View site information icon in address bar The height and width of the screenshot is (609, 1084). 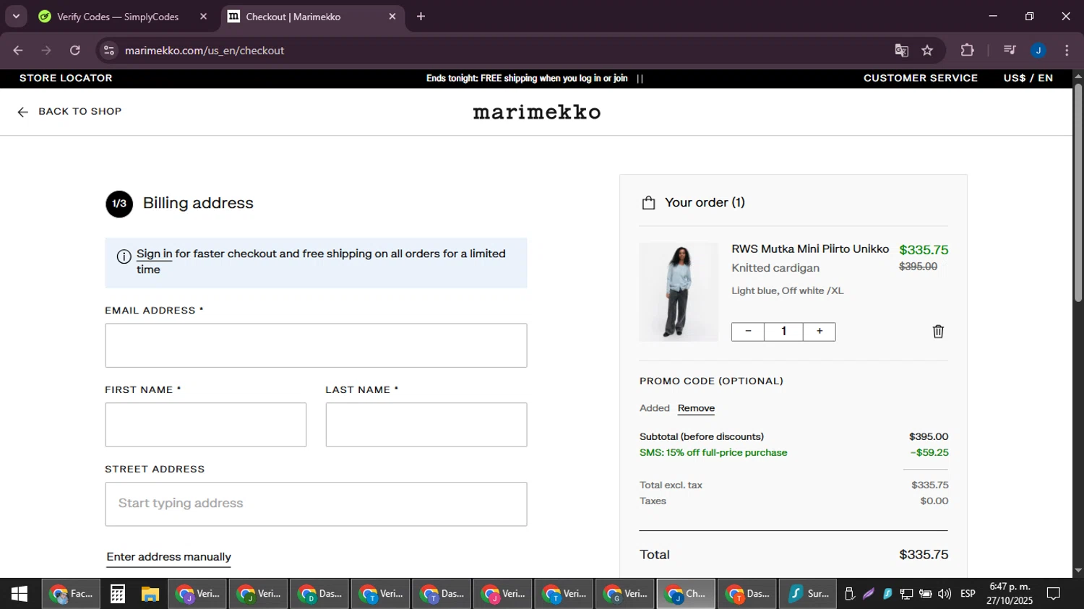[x=109, y=51]
